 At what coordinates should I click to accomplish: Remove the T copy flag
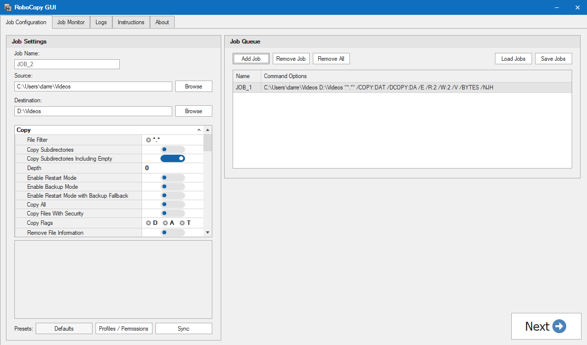(x=182, y=223)
